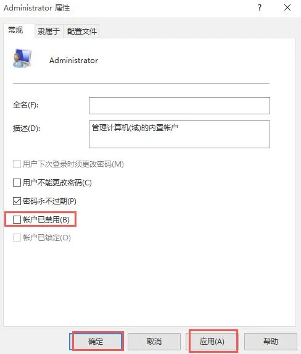Viewport: 301px width, 354px height.
Task: Check 用户下次登录时须更改密码 option
Action: tap(17, 164)
